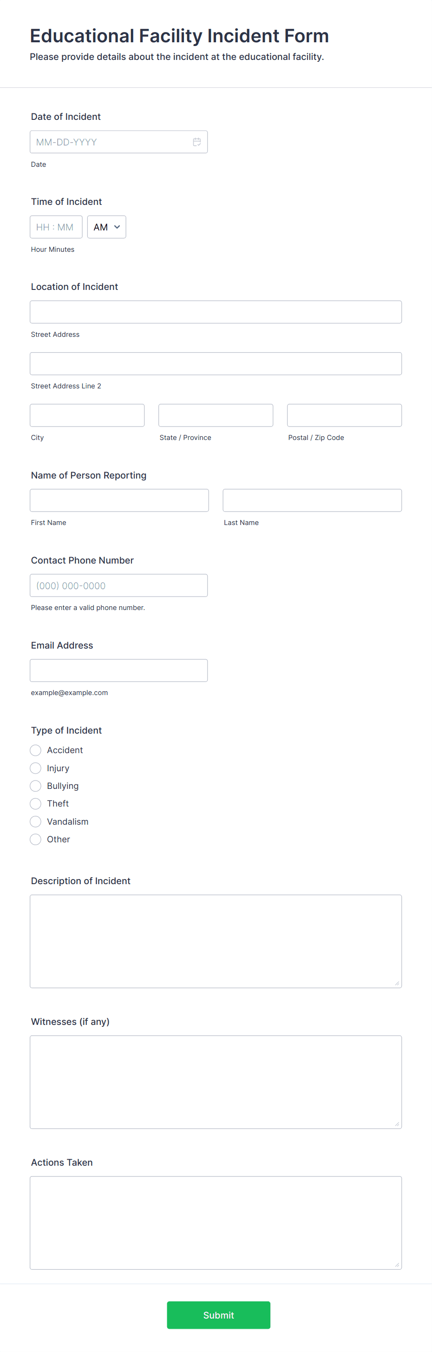Select Bullying as incident type
Viewport: 432px width, 1352px height.
tap(36, 786)
